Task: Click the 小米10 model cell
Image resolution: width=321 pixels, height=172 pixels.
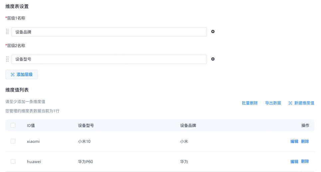Action: 84,142
